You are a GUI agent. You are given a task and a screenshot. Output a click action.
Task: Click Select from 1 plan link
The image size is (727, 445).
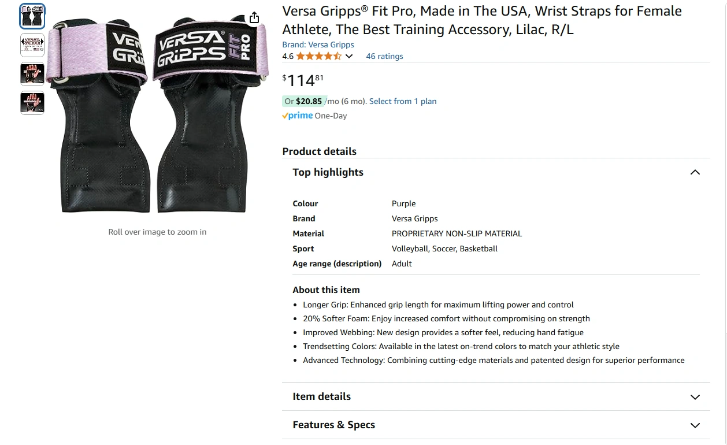(403, 101)
